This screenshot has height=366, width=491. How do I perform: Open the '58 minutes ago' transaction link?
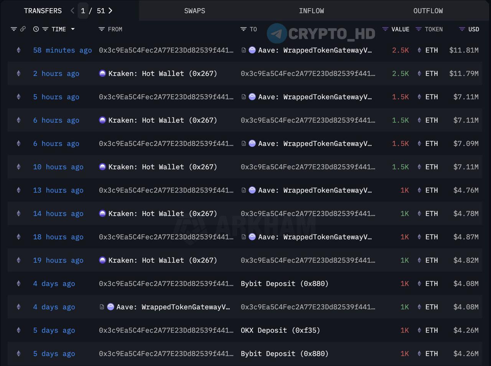point(63,50)
